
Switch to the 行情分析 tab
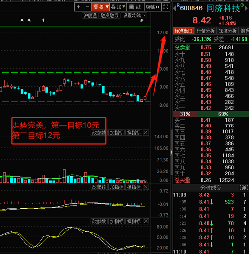[x=205, y=31]
